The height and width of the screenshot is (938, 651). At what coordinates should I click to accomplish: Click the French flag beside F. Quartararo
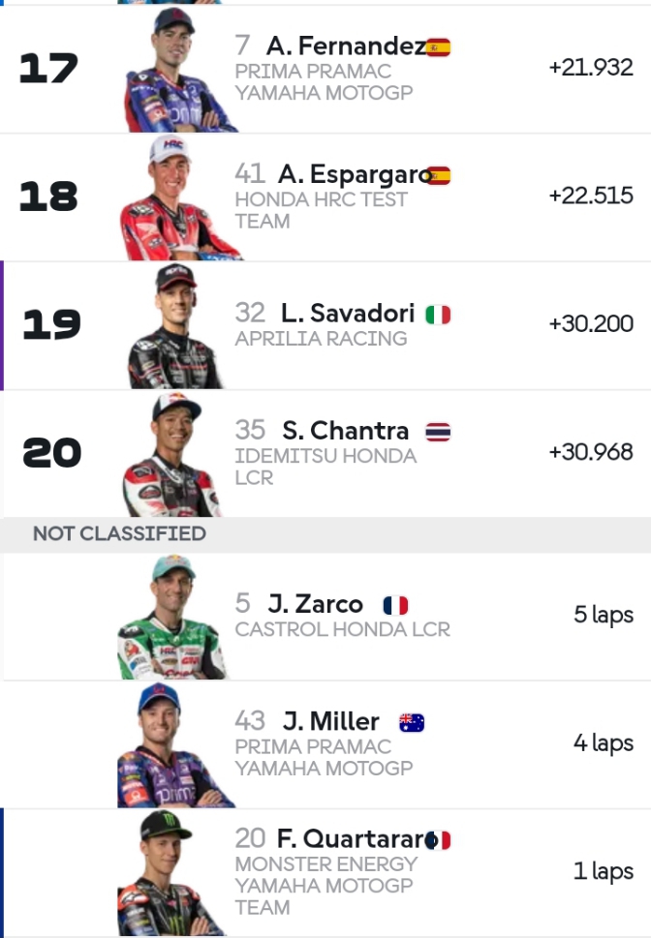click(439, 839)
